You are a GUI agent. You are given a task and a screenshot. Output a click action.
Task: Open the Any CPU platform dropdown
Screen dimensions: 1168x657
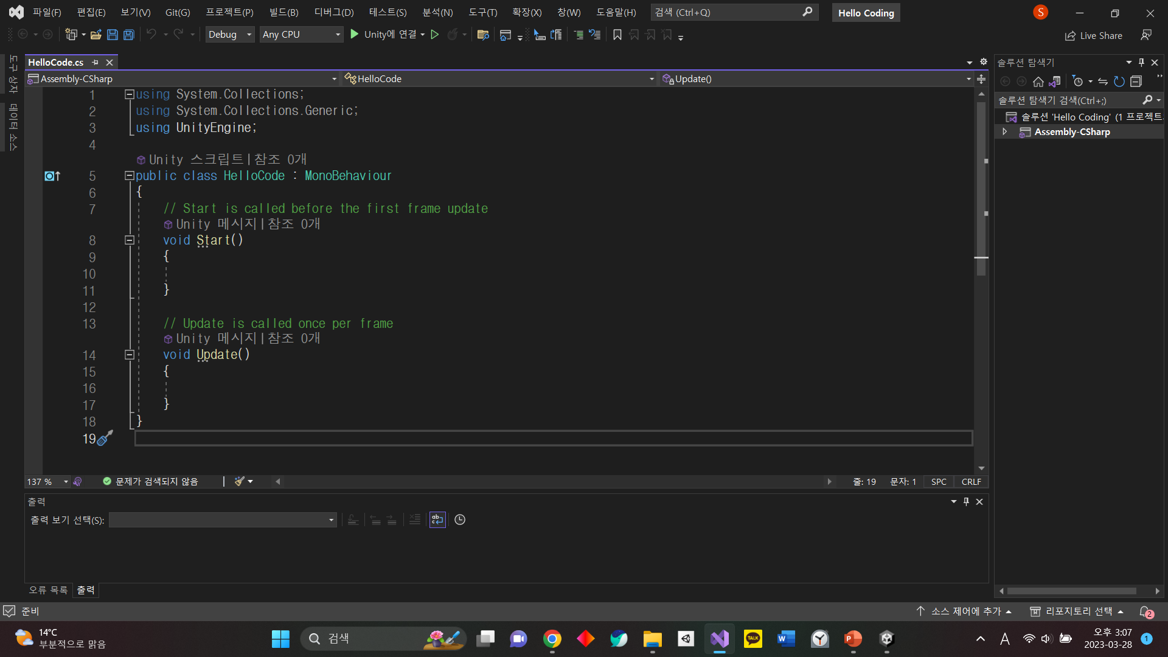tap(301, 35)
